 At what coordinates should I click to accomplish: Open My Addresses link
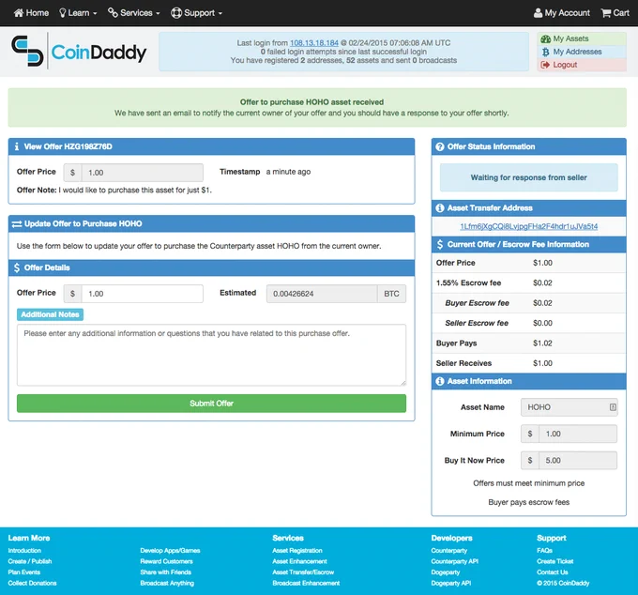click(x=577, y=52)
